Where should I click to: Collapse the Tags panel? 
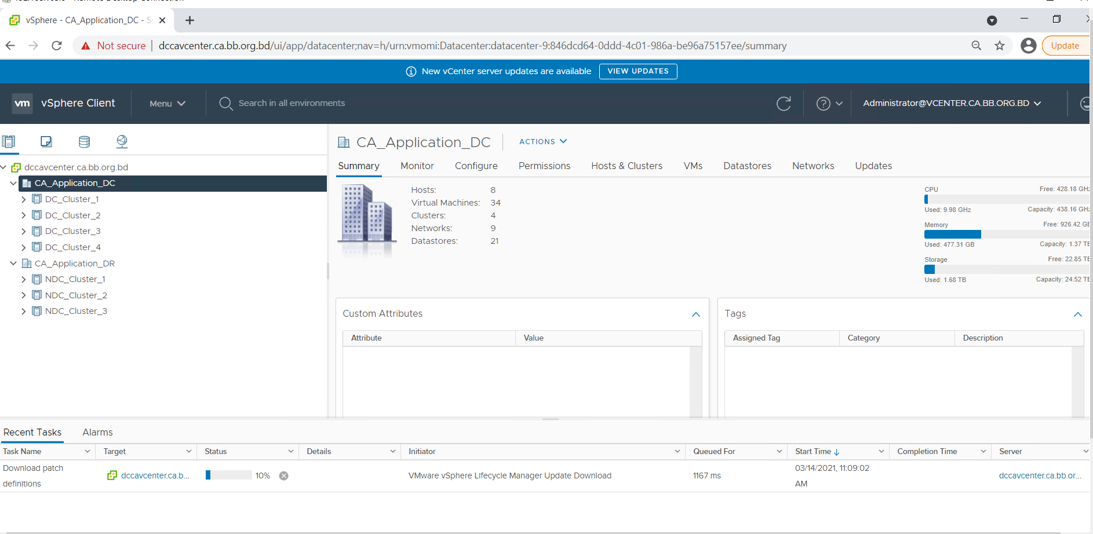point(1078,314)
